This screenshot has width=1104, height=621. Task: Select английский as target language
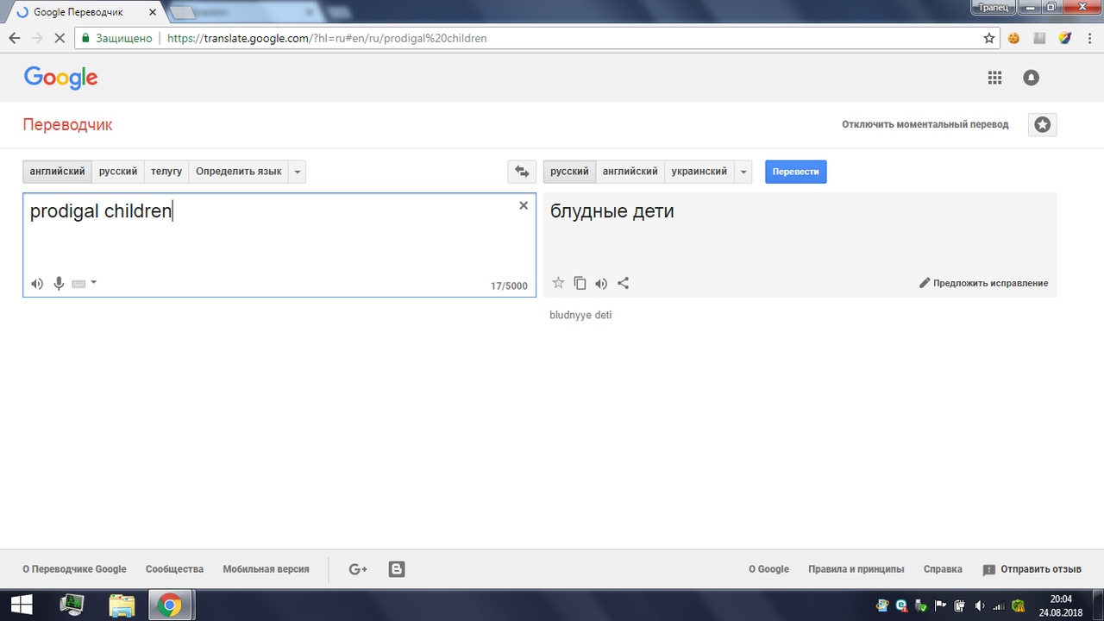click(630, 172)
